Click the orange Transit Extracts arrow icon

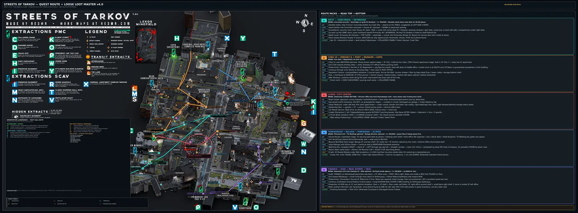(x=88, y=57)
